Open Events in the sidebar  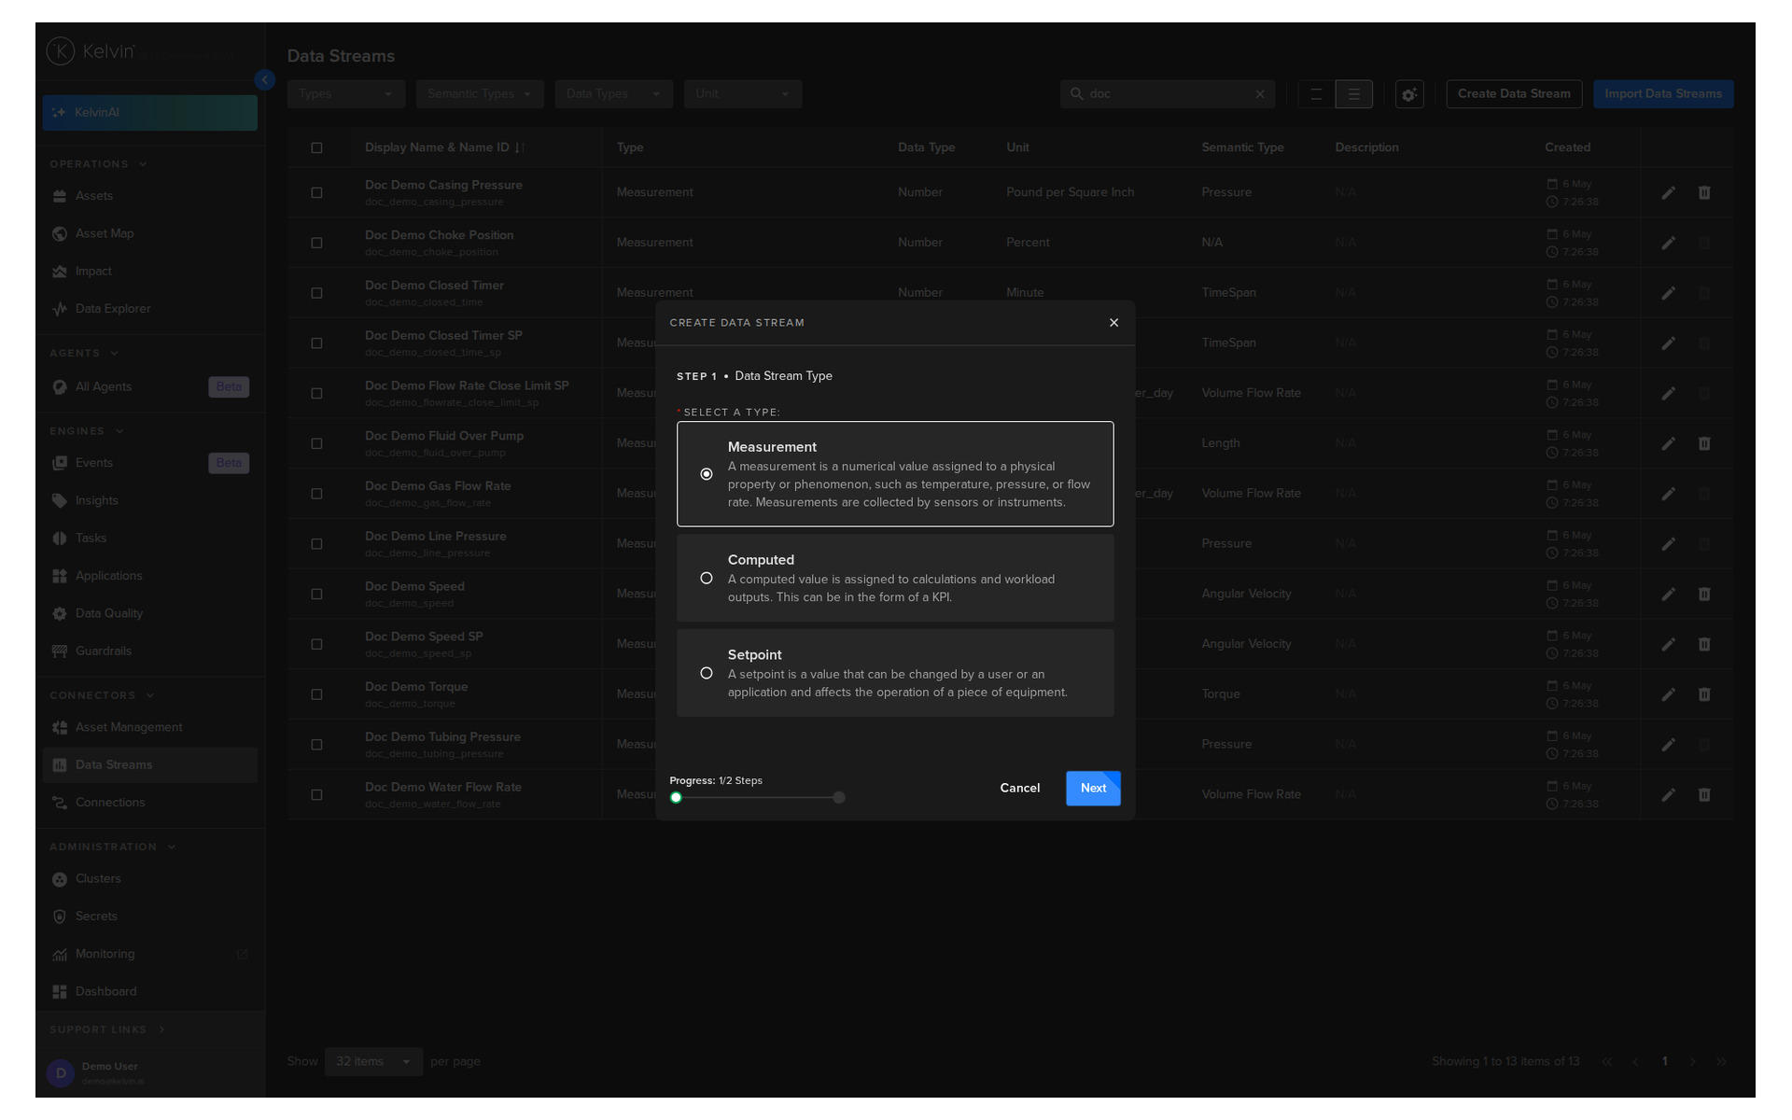coord(149,463)
